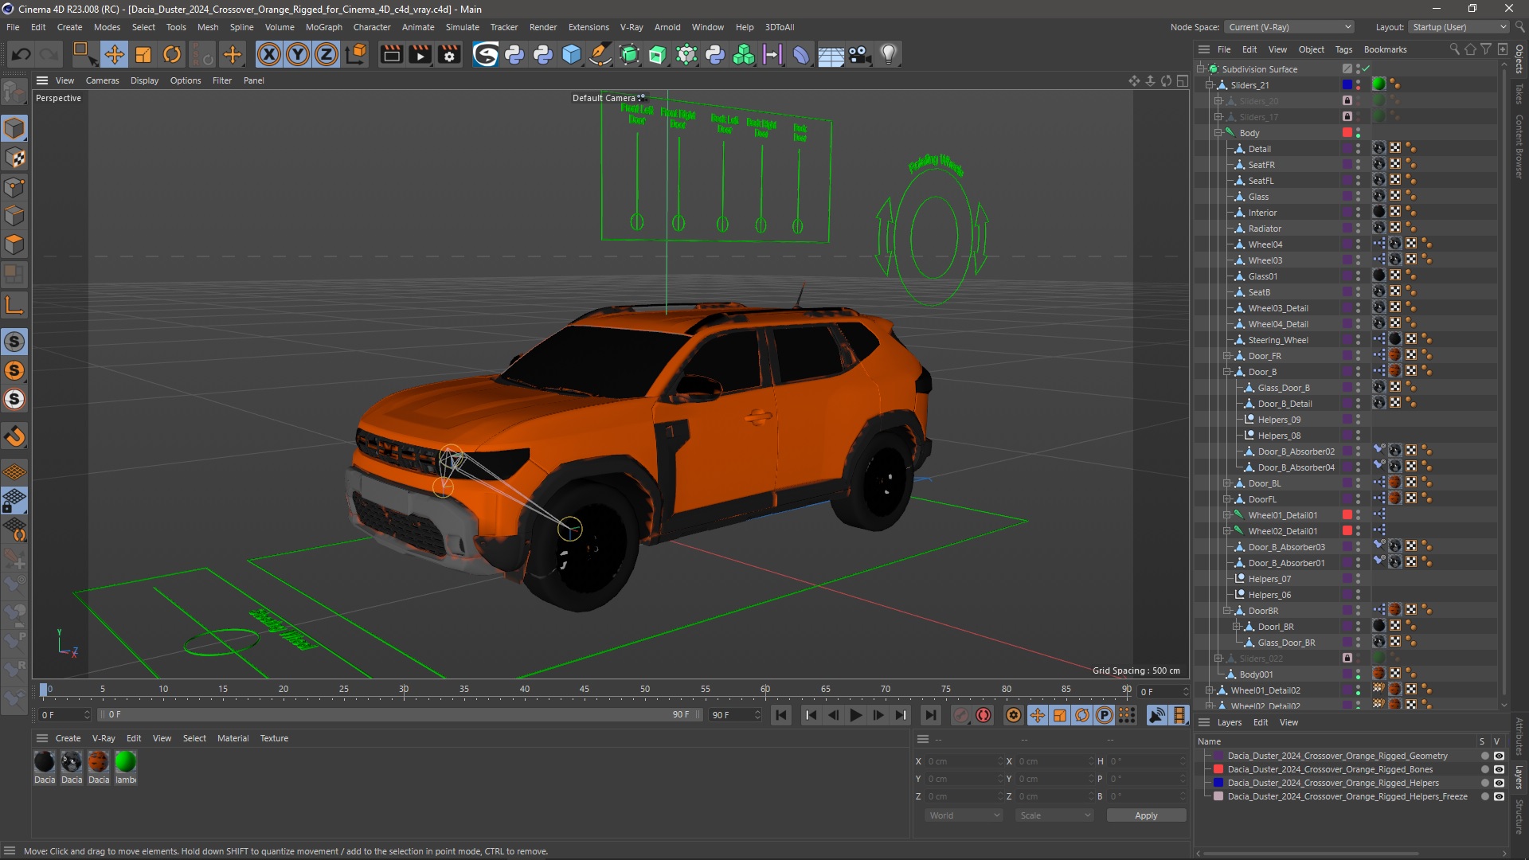The height and width of the screenshot is (860, 1529).
Task: Select Polygons mode orange cube icon
Action: [14, 244]
